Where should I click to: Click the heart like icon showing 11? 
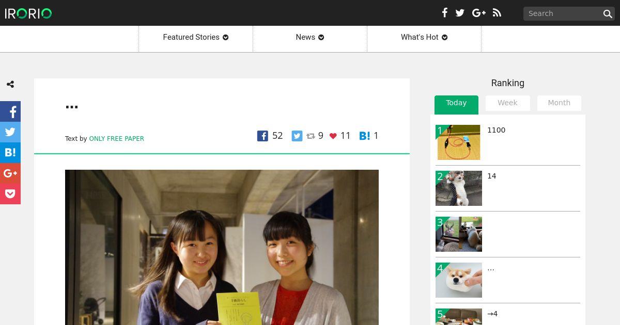click(333, 136)
